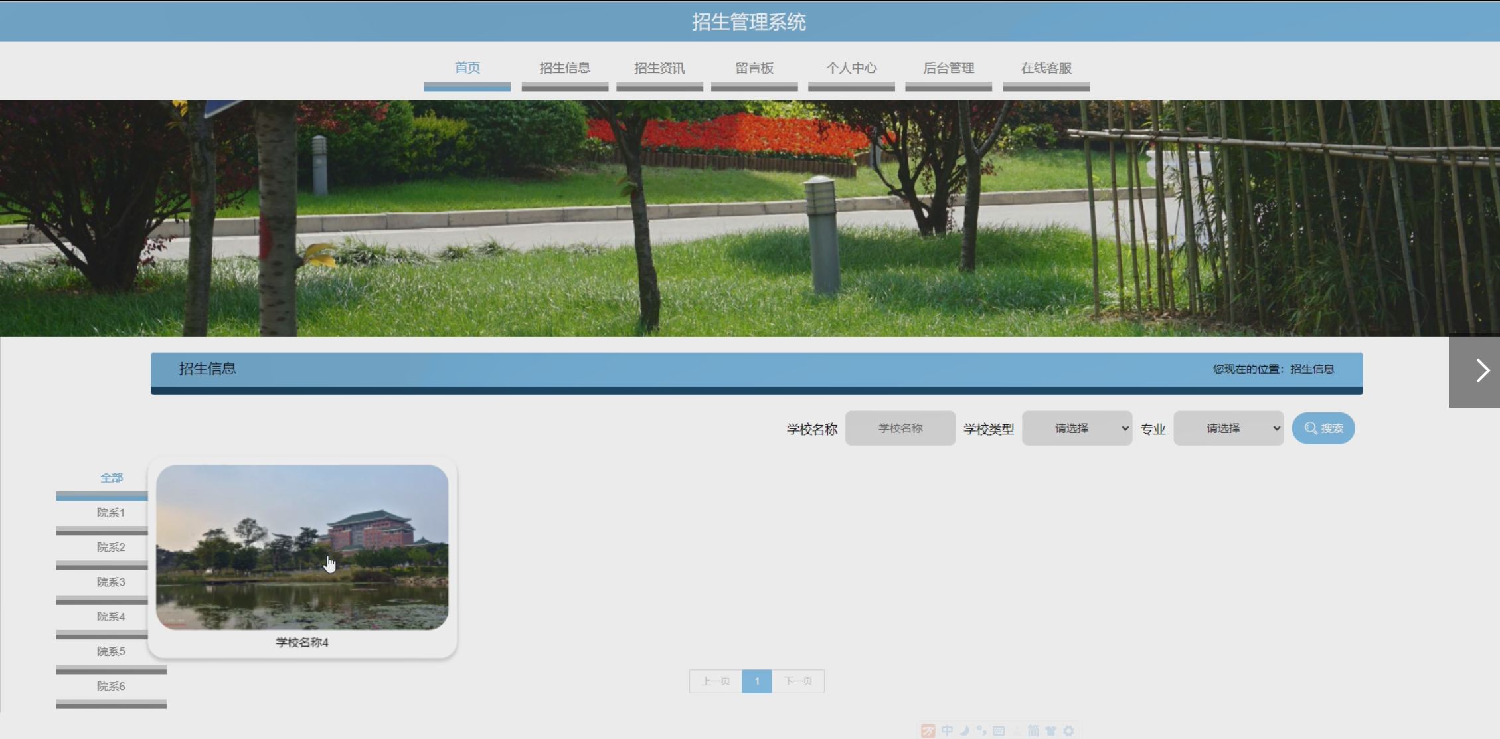Open the IME settings gear icon
The width and height of the screenshot is (1500, 739).
pyautogui.click(x=1068, y=730)
